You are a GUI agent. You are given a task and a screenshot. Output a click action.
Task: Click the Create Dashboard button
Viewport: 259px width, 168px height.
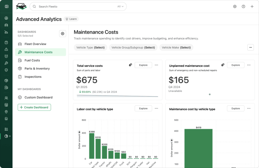click(34, 107)
